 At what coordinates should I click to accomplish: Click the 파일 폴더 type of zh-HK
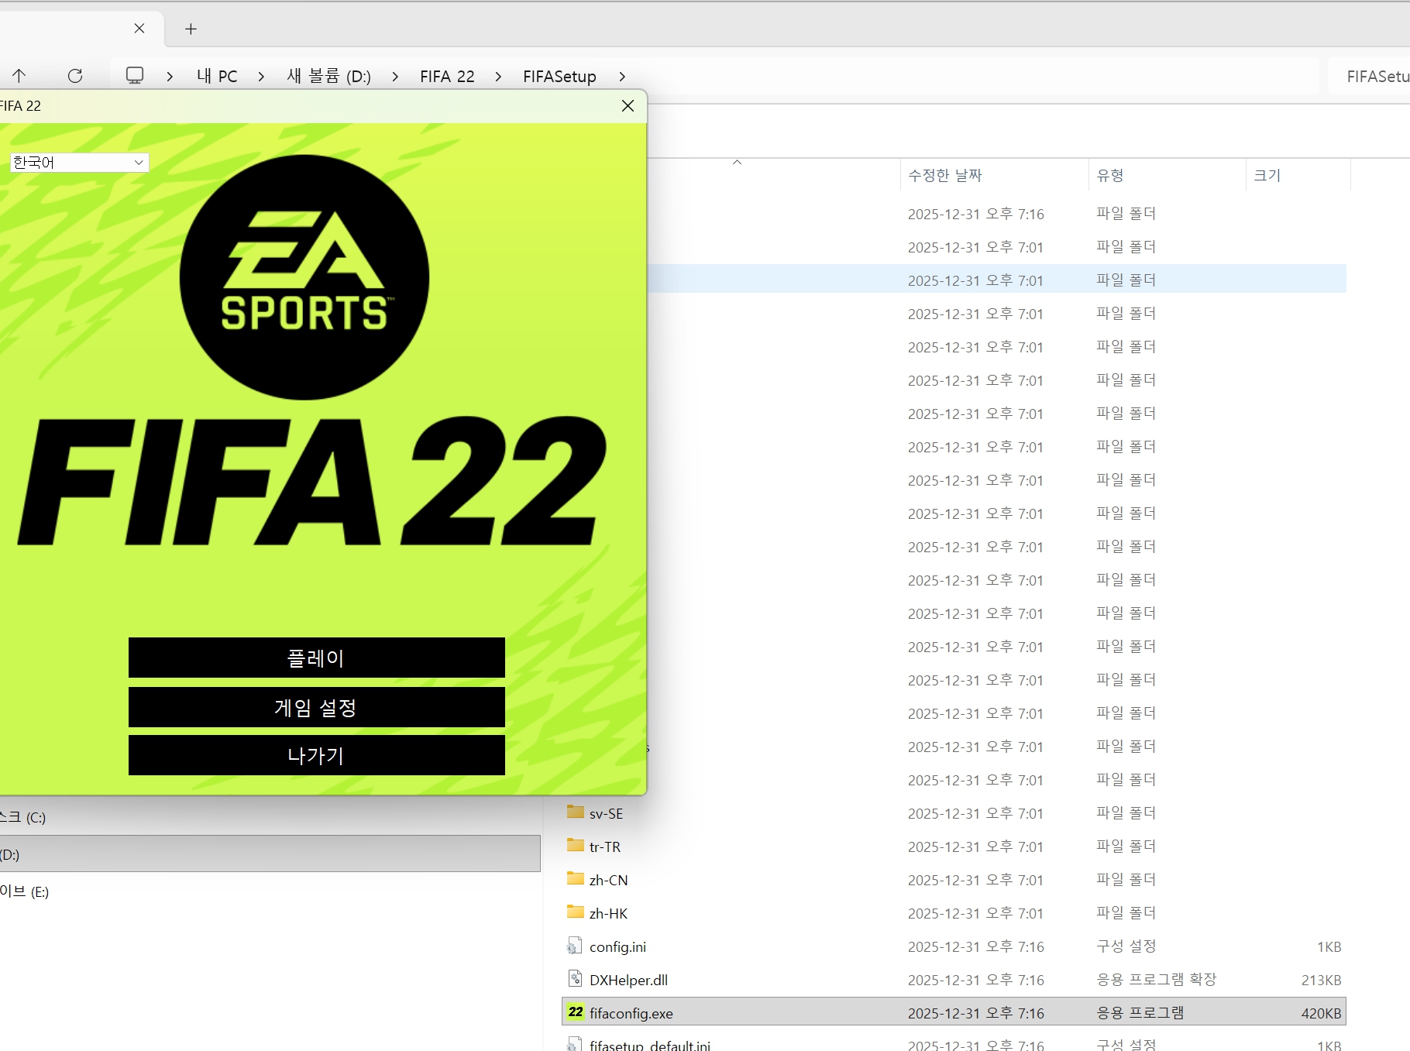point(1126,913)
